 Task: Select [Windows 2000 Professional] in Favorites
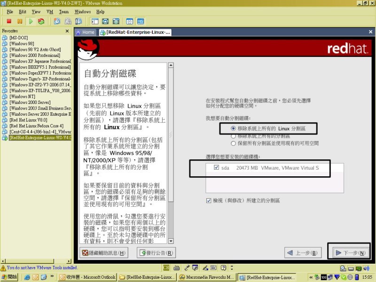click(35, 55)
